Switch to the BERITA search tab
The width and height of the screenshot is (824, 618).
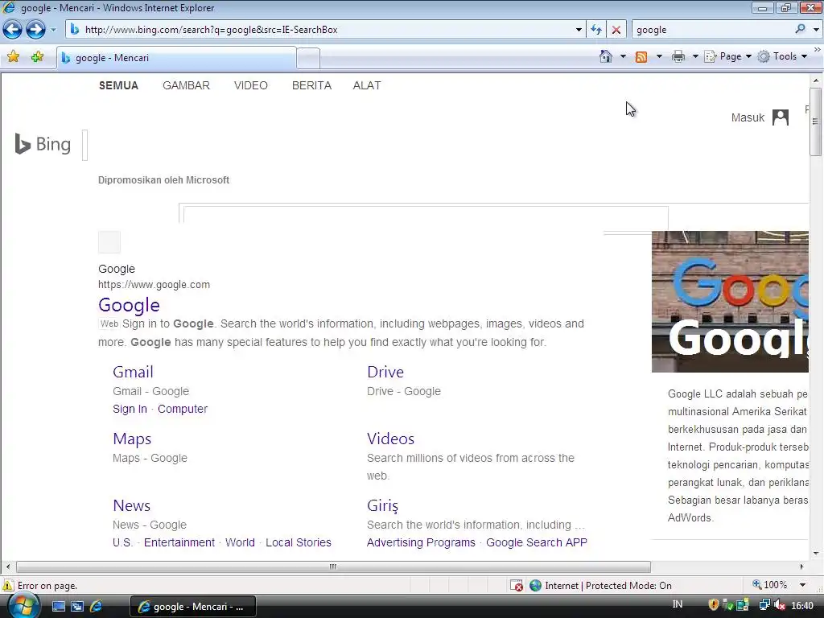click(x=311, y=85)
